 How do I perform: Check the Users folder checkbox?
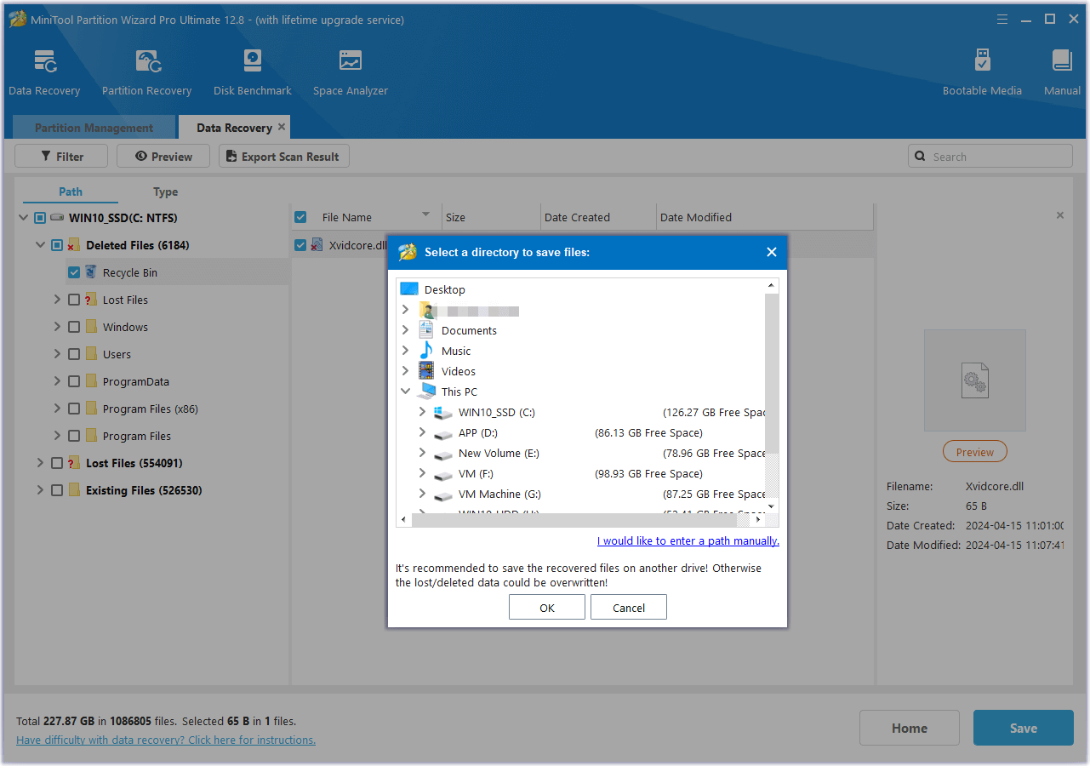(74, 354)
